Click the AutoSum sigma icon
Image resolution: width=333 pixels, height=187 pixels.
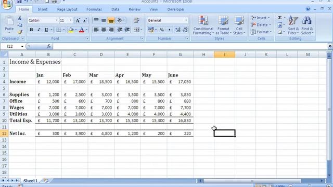[280, 18]
